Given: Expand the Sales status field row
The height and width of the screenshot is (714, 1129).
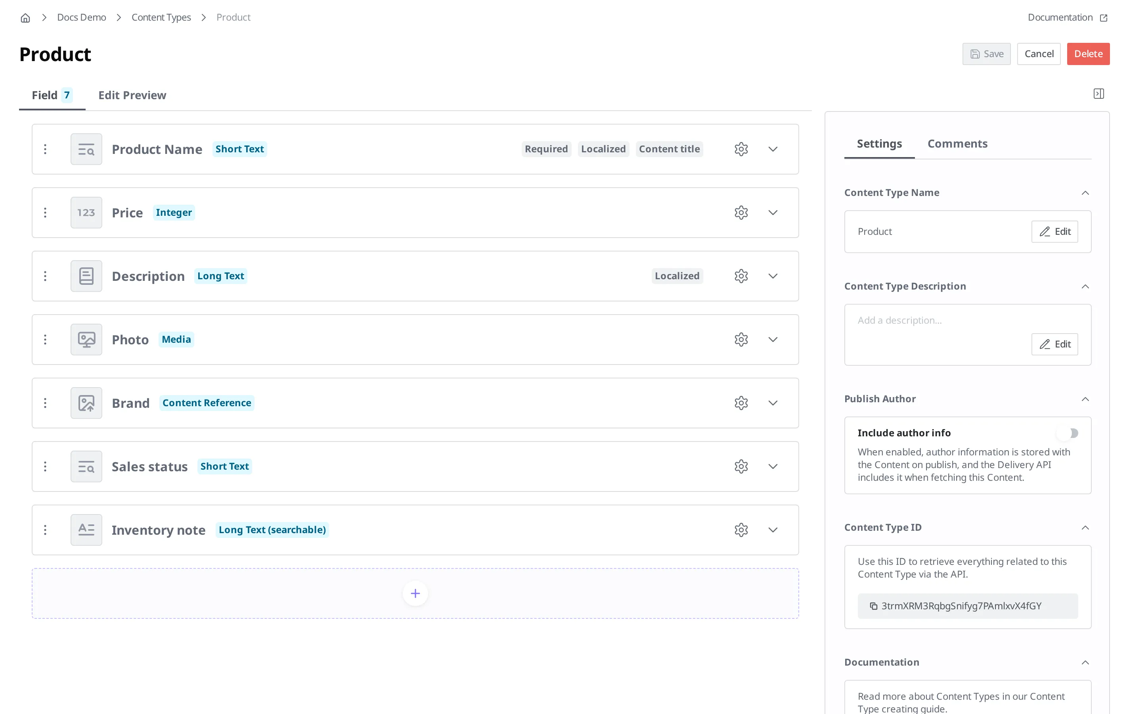Looking at the screenshot, I should click(773, 466).
